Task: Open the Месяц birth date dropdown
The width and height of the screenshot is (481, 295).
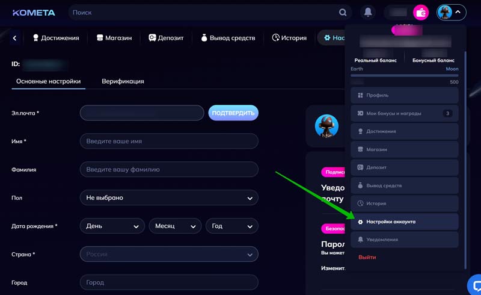Action: tap(175, 226)
